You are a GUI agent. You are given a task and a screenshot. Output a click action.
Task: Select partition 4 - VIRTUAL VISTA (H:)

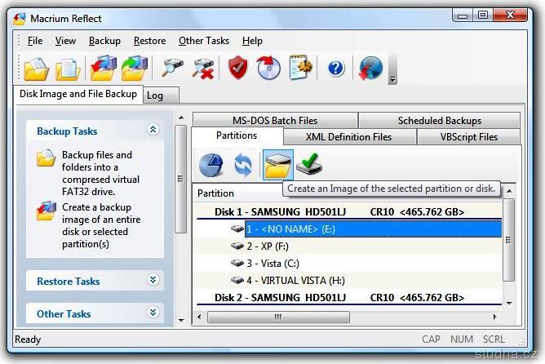click(296, 281)
